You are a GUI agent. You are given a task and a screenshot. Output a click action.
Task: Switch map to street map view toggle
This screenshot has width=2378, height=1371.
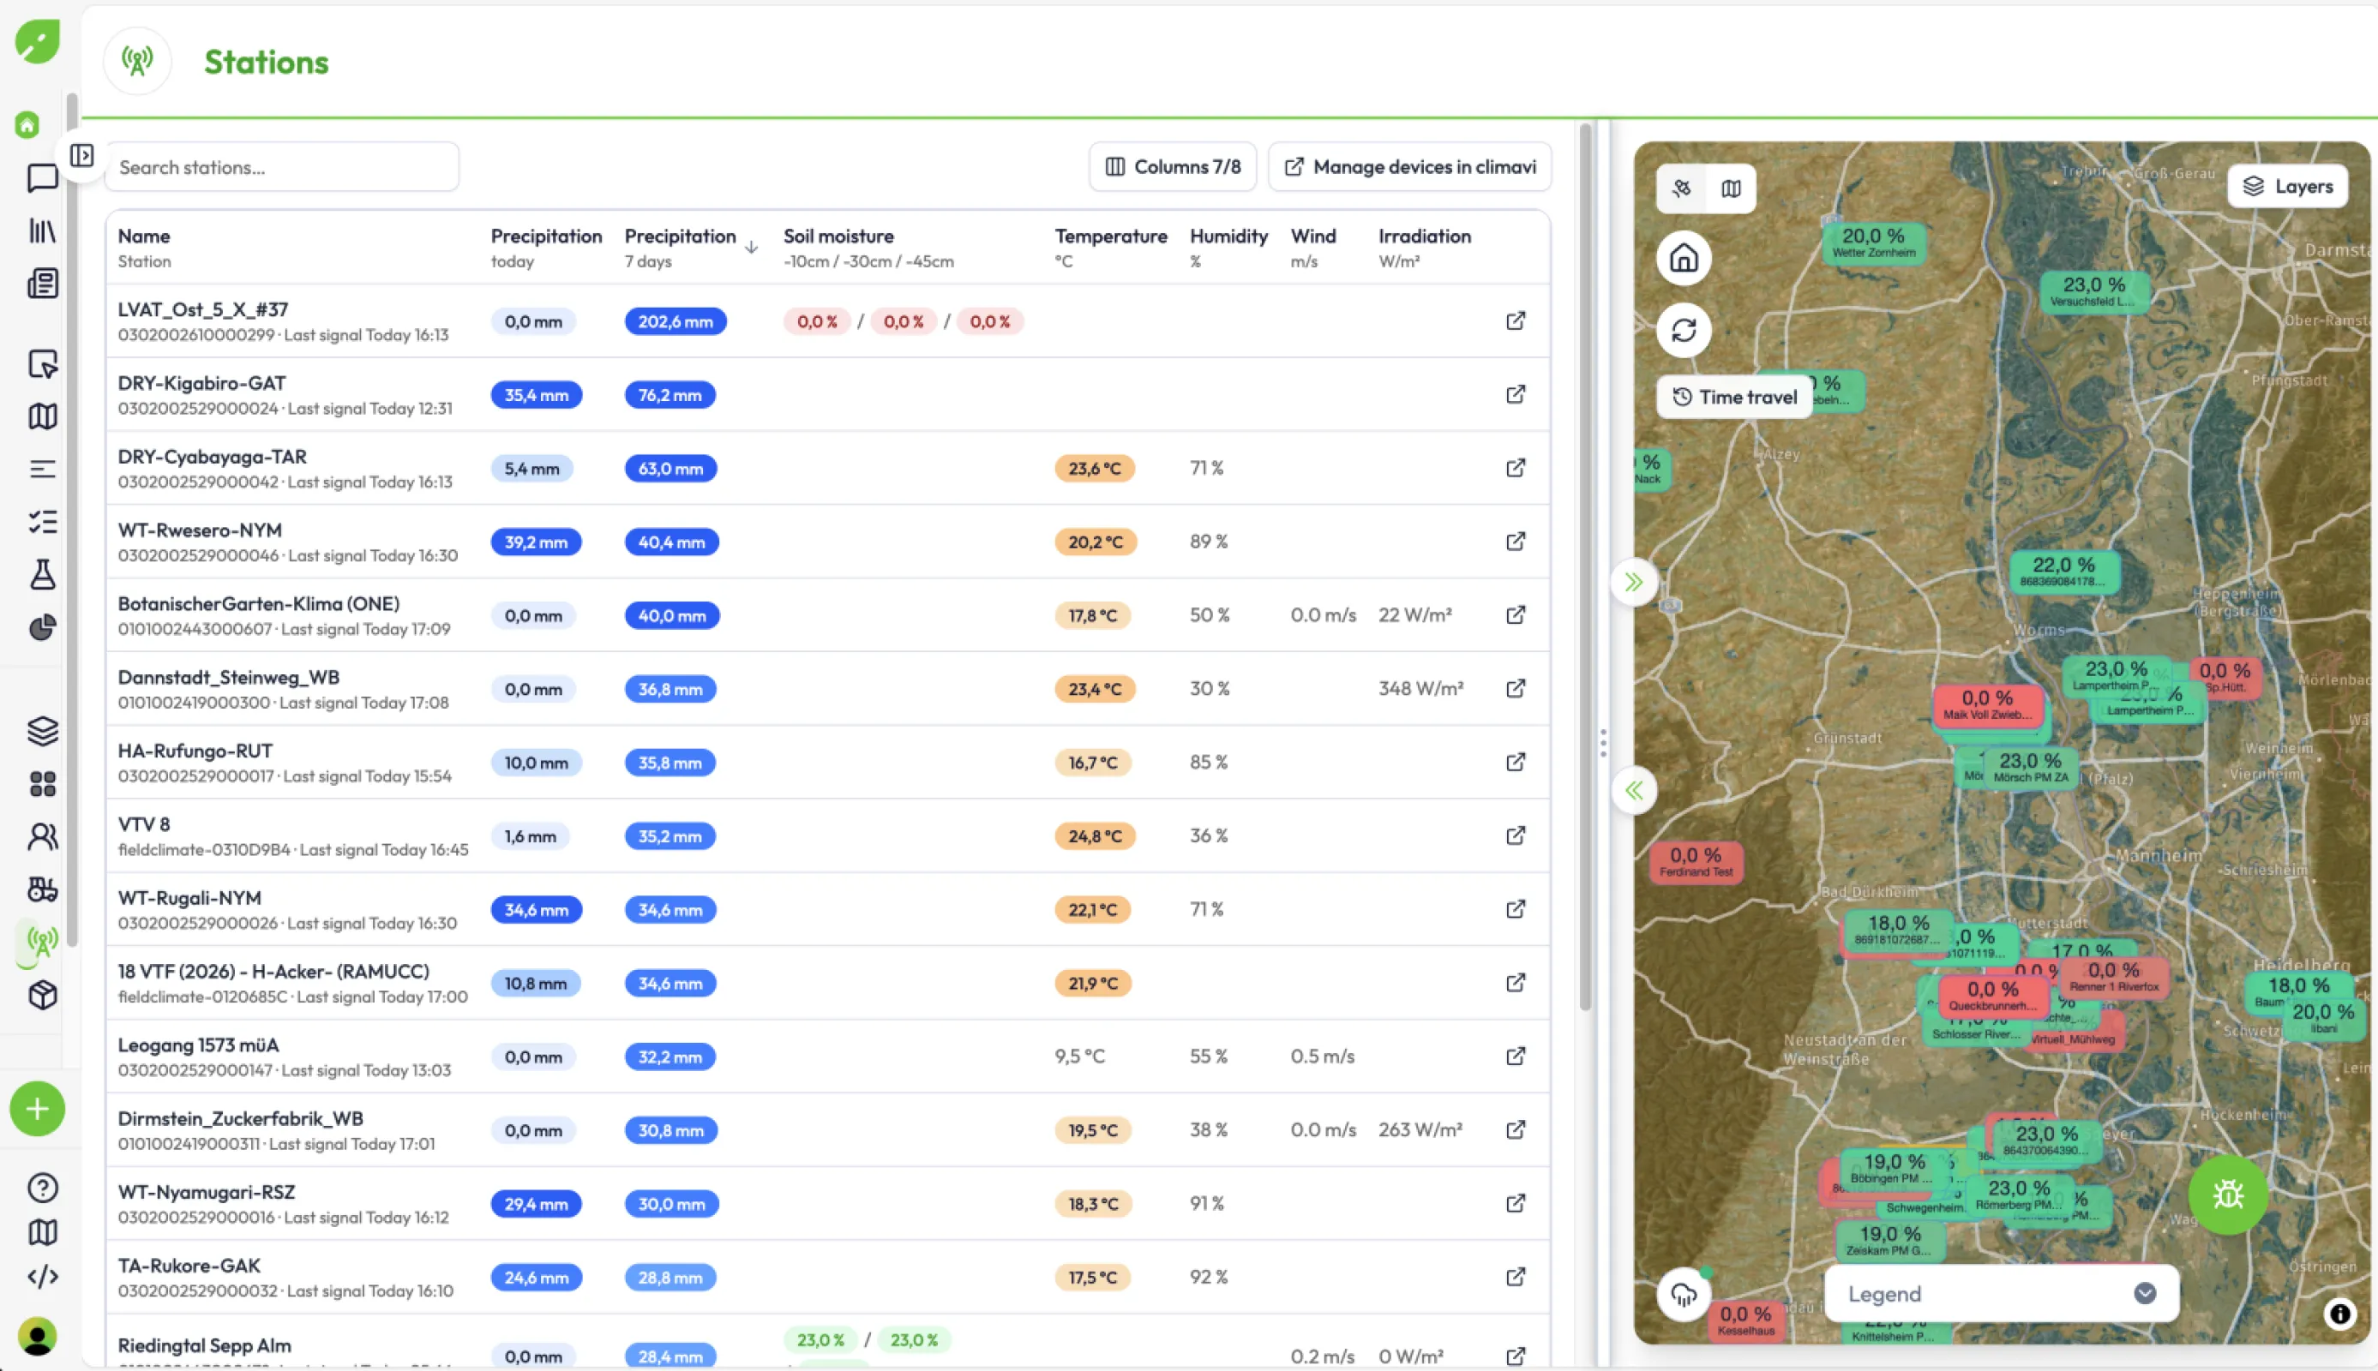click(x=1731, y=189)
